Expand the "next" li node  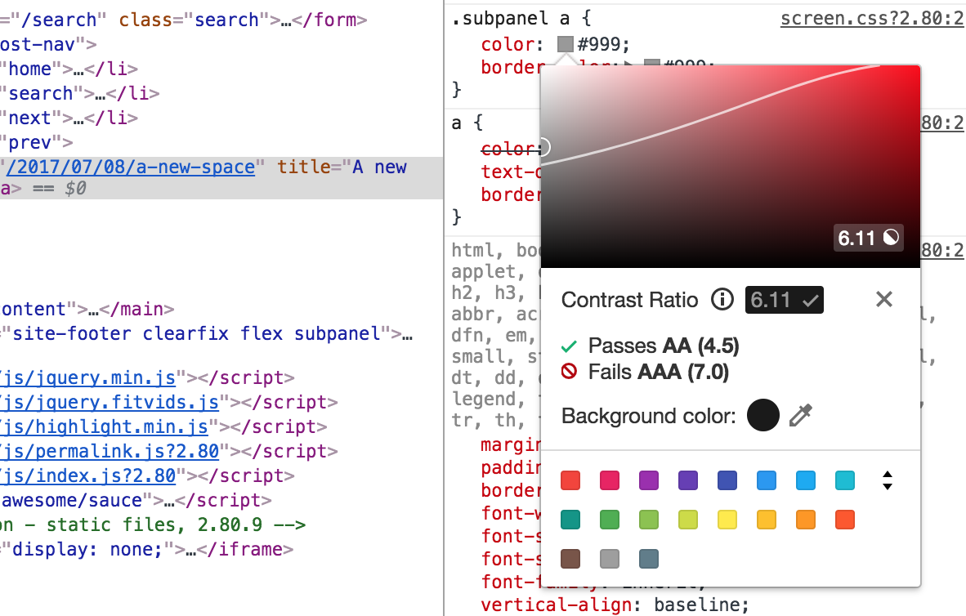click(78, 118)
